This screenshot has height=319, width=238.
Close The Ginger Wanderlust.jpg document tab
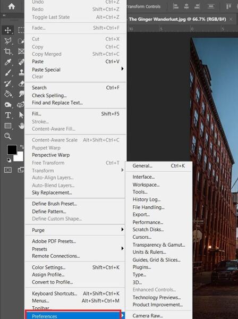(x=231, y=19)
